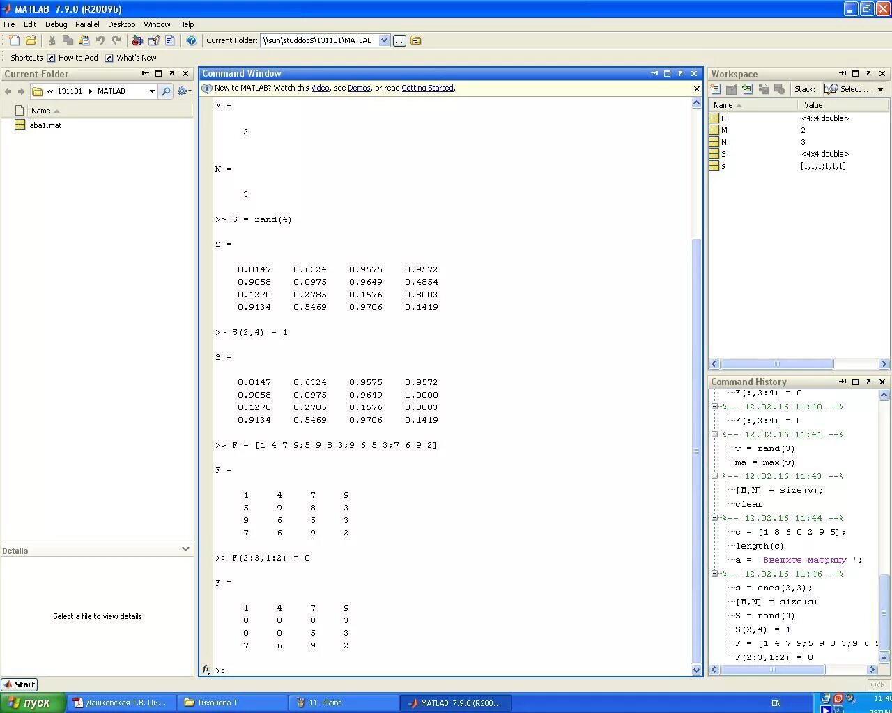Click the Current Folder forward arrow
The image size is (892, 713).
pyautogui.click(x=21, y=91)
